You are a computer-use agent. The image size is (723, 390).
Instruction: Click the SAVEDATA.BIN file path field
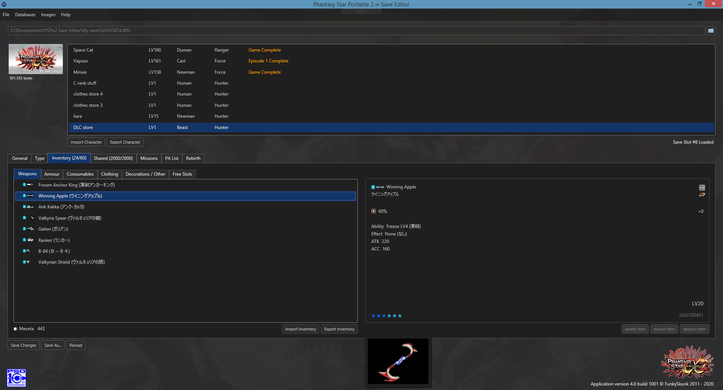[356, 30]
